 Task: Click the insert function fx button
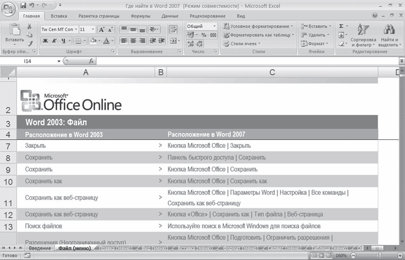[91, 61]
